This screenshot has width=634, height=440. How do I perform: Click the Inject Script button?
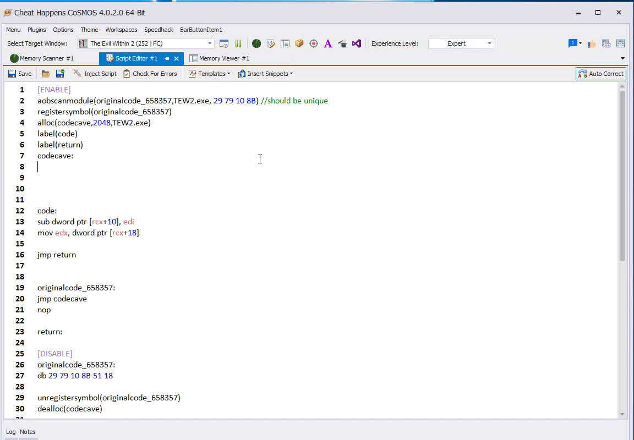[95, 74]
